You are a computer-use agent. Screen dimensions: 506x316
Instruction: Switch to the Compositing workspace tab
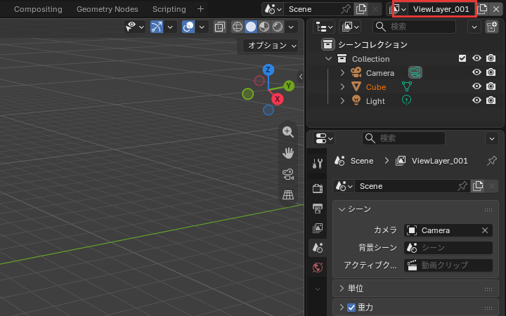(38, 9)
